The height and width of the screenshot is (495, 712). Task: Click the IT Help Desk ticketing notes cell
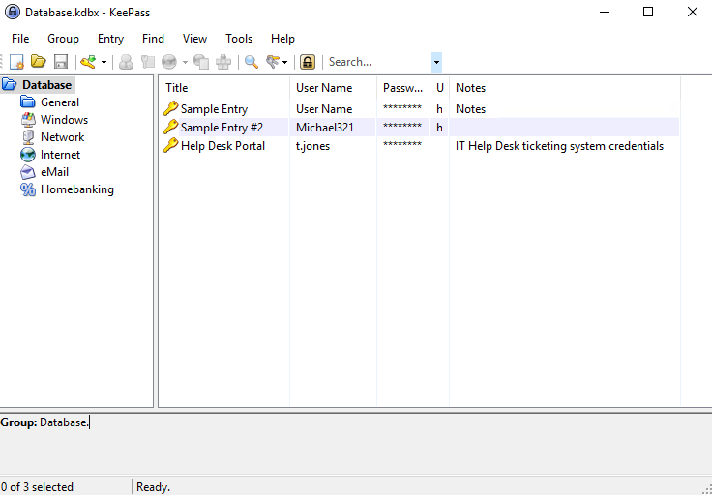click(559, 146)
